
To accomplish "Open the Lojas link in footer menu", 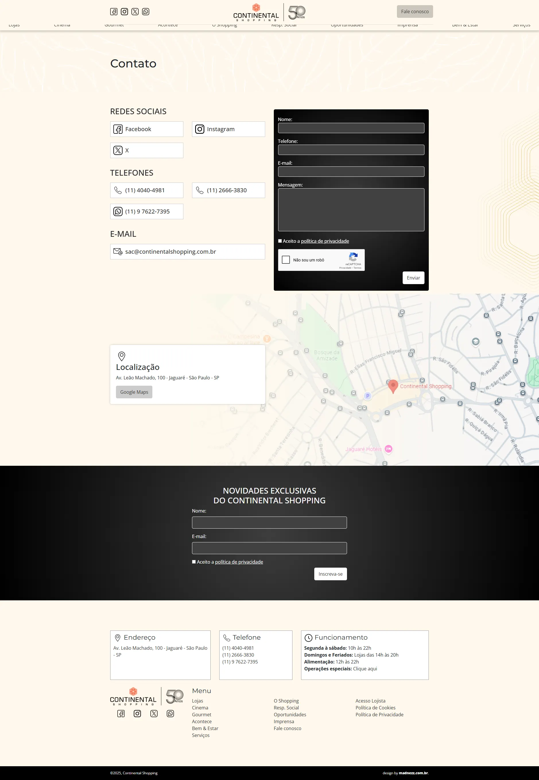I will click(x=197, y=701).
